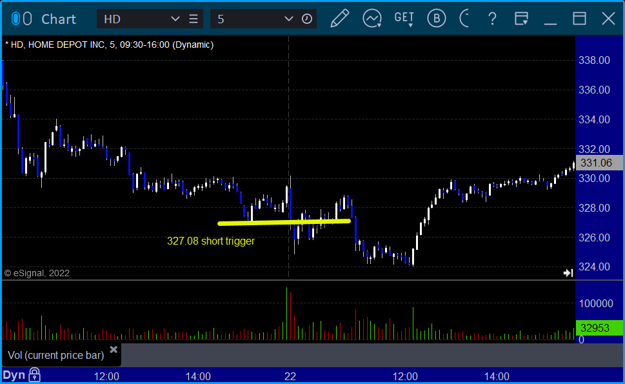625x384 pixels.
Task: Toggle the Dyn lock icon
Action: pos(35,375)
